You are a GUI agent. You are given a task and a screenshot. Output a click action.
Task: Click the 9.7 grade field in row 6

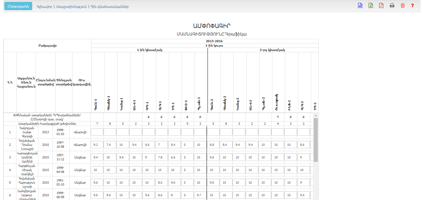(x=200, y=195)
